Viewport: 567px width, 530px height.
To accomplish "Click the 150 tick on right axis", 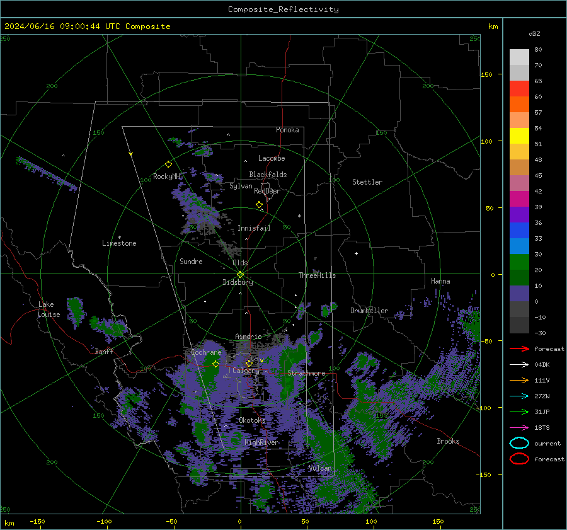I will pyautogui.click(x=486, y=74).
